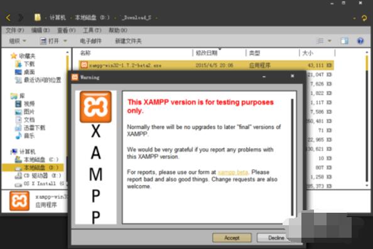Close the Warning dialog
This screenshot has width=373, height=249.
click(293, 76)
